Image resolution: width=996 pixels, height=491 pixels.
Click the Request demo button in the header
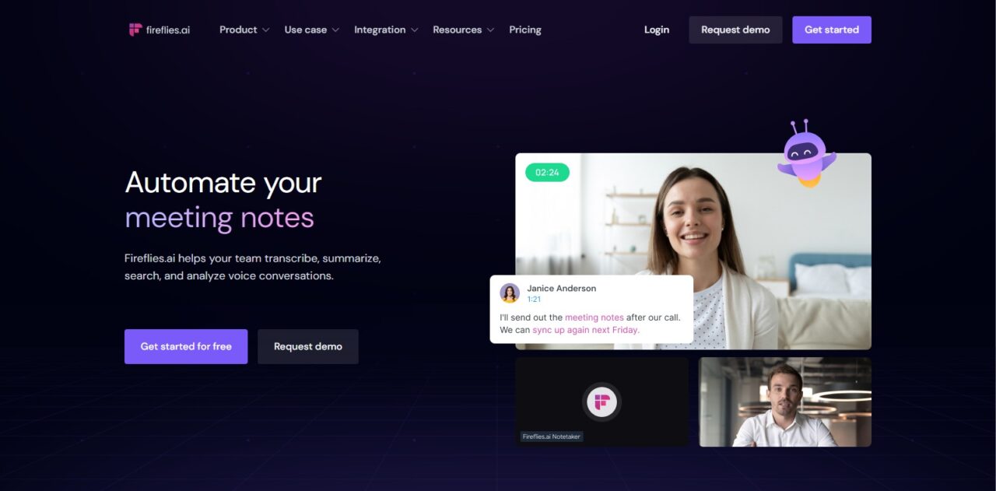pos(735,30)
